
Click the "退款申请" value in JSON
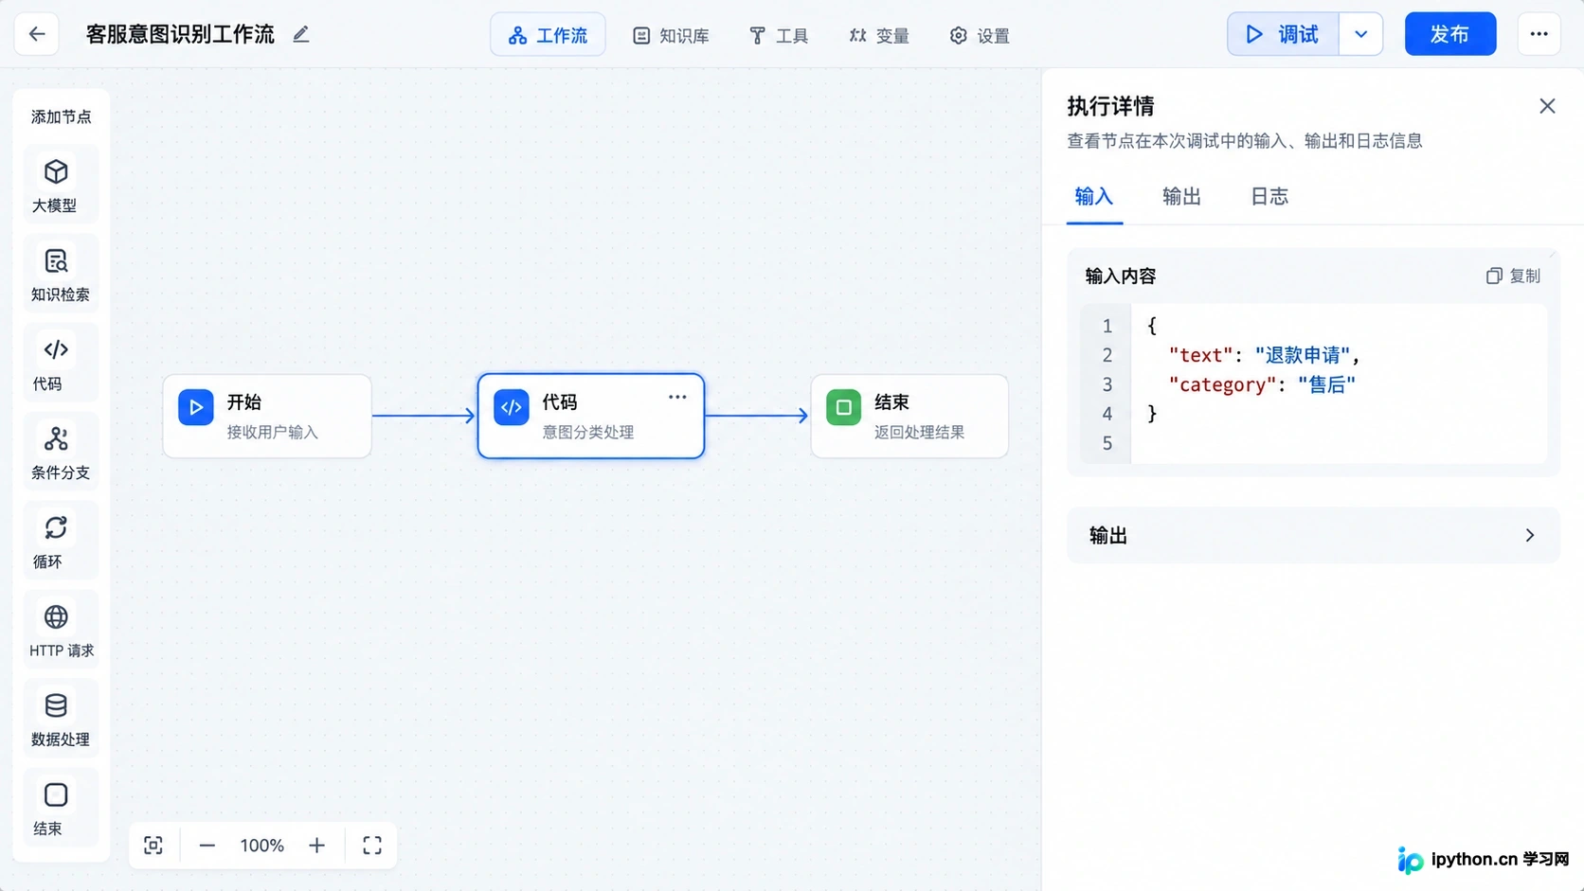point(1303,355)
